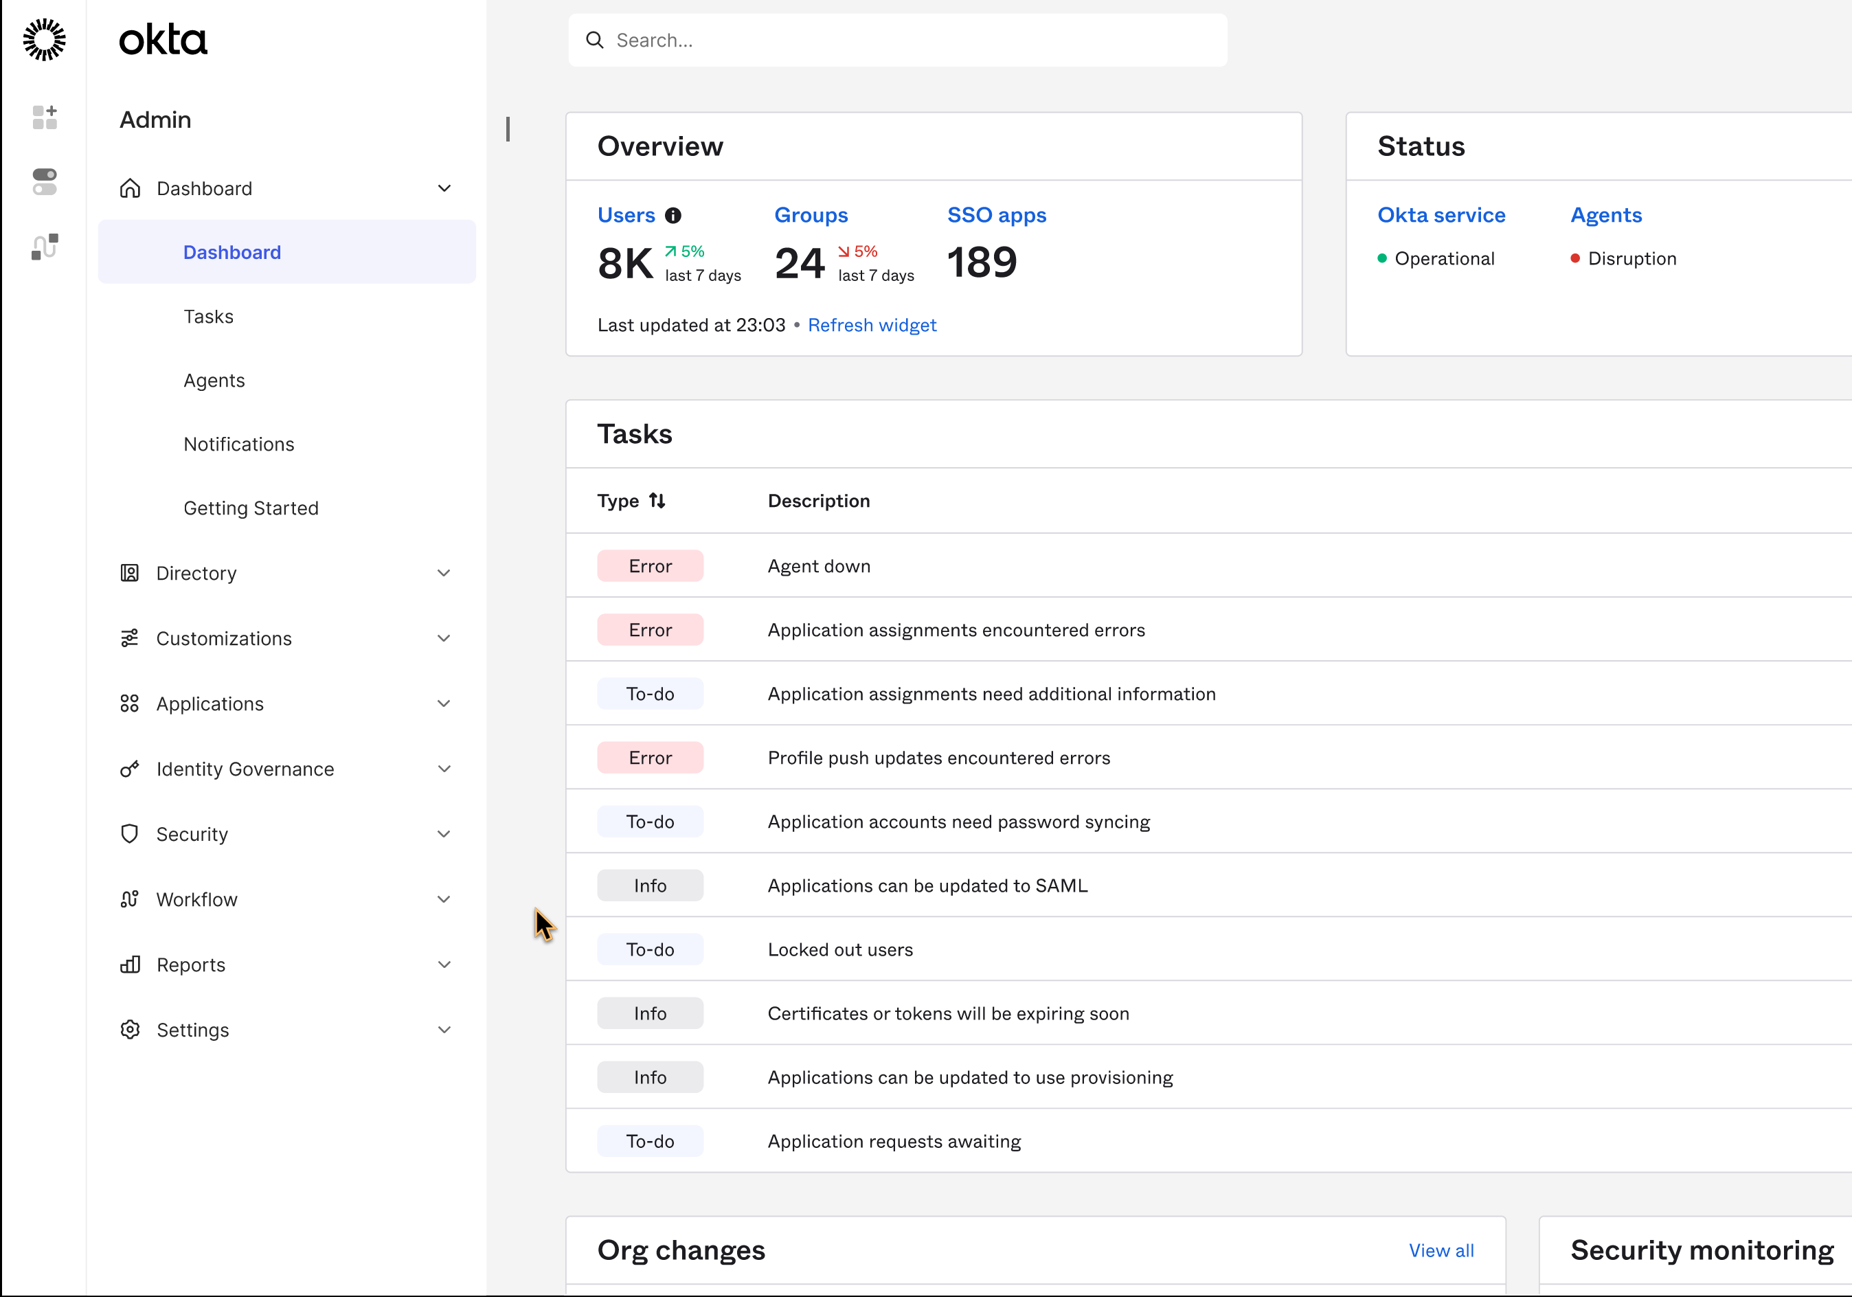
Task: Click the Users info icon
Action: tap(673, 215)
